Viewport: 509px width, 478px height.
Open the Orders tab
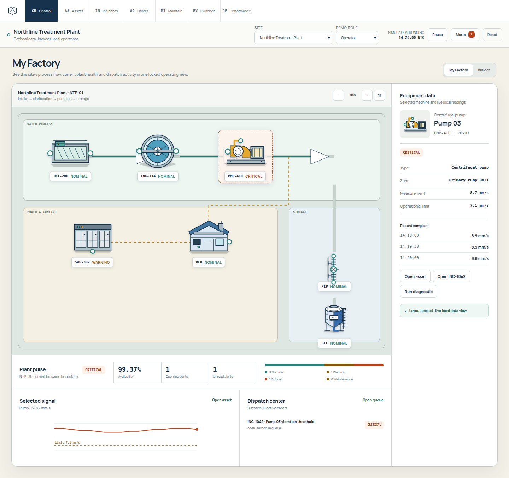point(139,11)
